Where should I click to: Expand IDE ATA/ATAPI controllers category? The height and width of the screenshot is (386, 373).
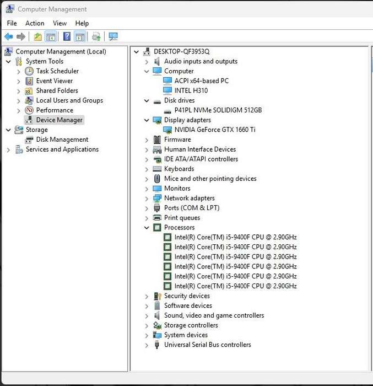[147, 159]
